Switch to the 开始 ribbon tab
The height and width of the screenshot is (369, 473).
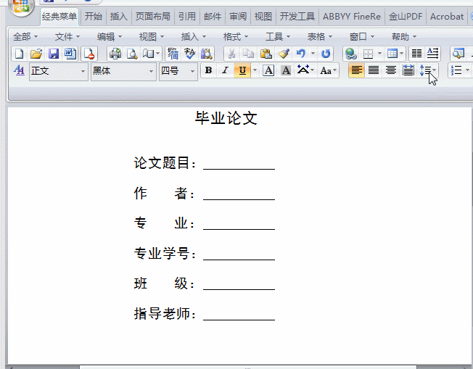(93, 16)
